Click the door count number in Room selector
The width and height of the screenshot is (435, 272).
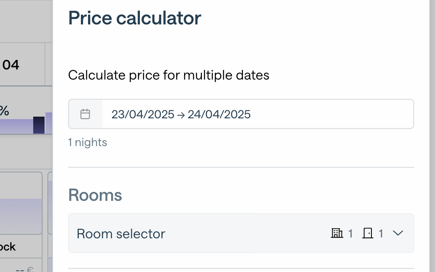[381, 234]
